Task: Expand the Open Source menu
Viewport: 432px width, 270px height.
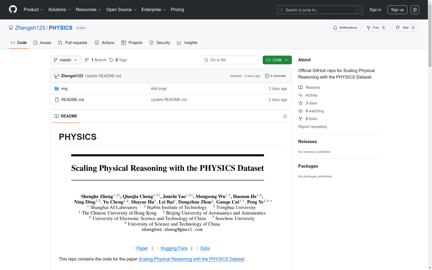Action: (122, 10)
